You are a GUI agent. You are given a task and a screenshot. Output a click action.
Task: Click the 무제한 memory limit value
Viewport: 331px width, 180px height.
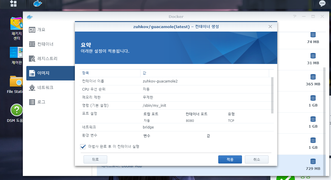148,98
